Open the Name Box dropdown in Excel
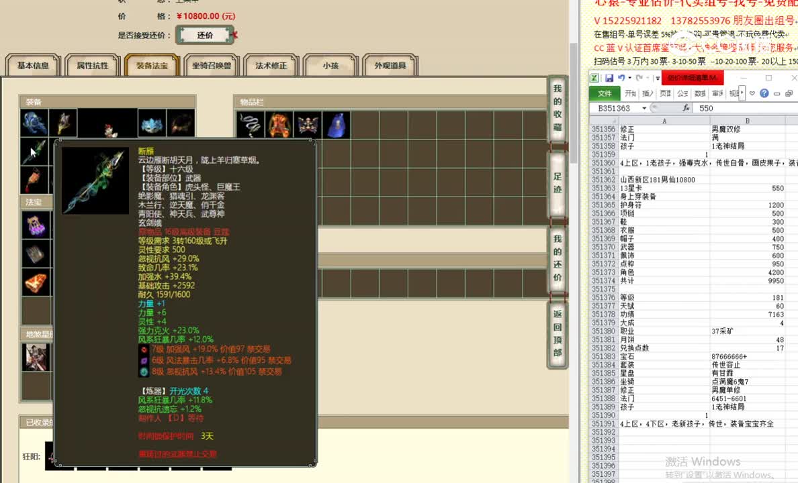Screen dimensions: 798x483 (644, 107)
